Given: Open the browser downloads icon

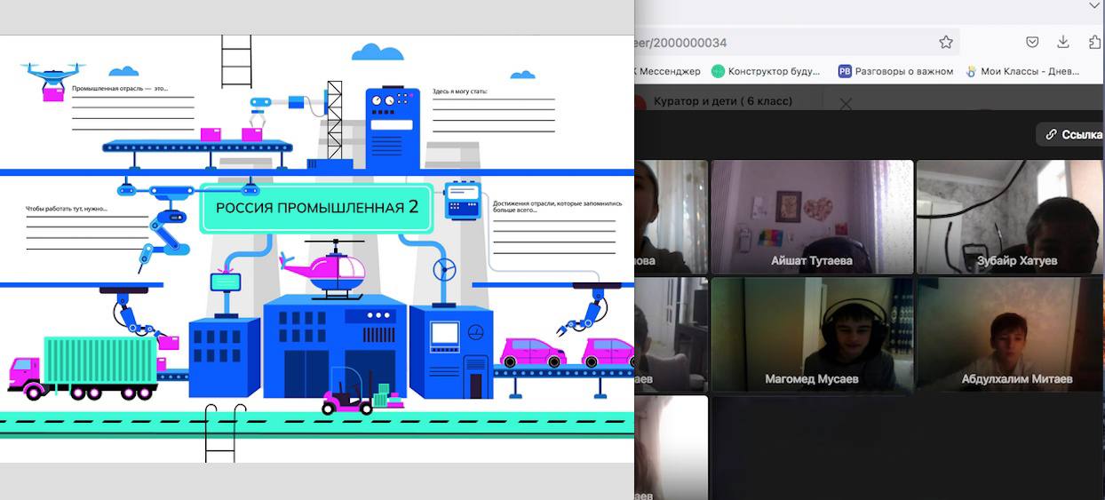Looking at the screenshot, I should pyautogui.click(x=1063, y=42).
